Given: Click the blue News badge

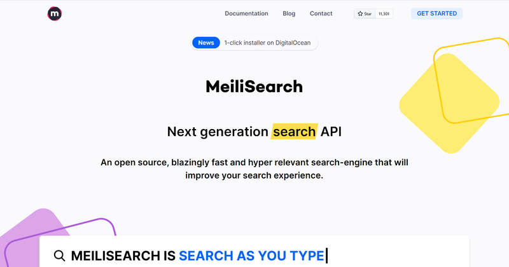Looking at the screenshot, I should [206, 43].
